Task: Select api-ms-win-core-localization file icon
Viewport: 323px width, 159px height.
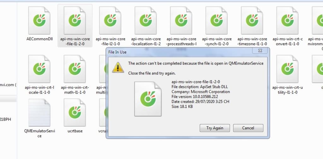Action: 146,20
